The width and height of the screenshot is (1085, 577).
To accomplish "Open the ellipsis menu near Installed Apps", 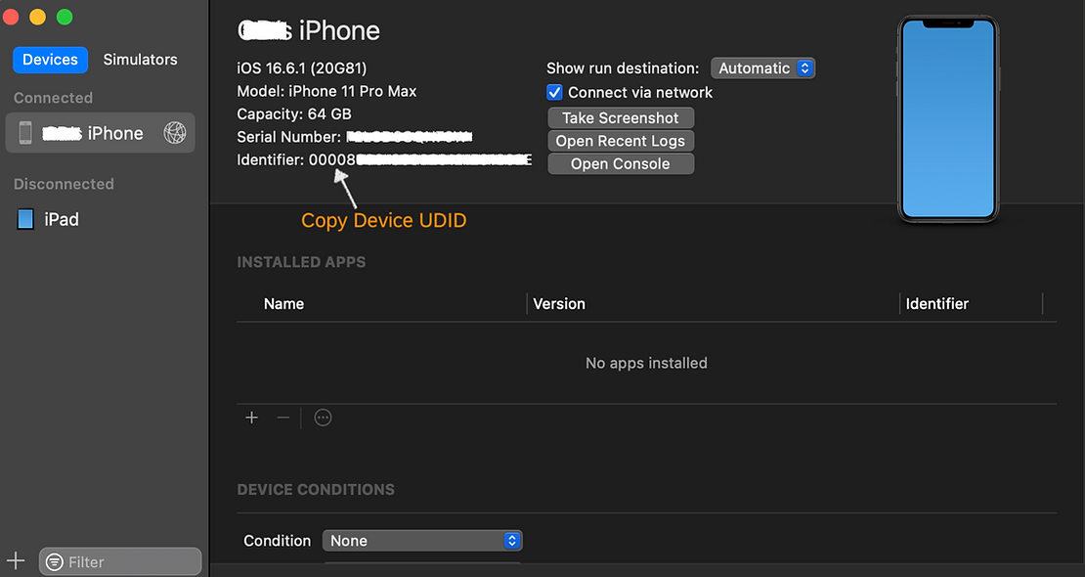I will pyautogui.click(x=323, y=418).
